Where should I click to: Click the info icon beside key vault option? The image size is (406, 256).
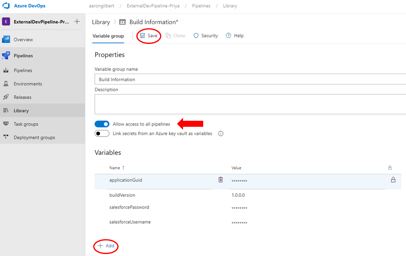[221, 134]
